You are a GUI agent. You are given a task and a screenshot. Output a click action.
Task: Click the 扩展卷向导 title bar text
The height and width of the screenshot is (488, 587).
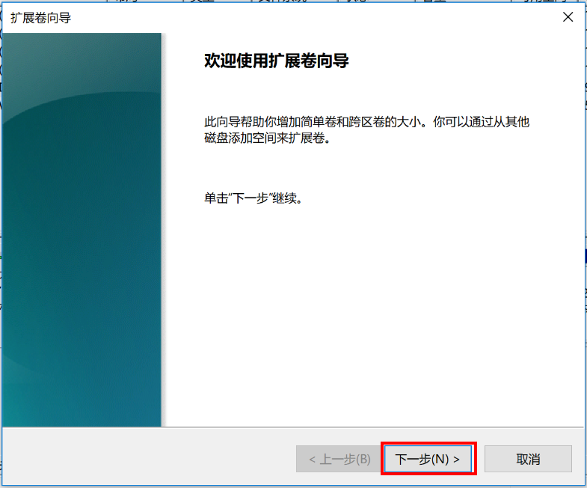click(41, 18)
